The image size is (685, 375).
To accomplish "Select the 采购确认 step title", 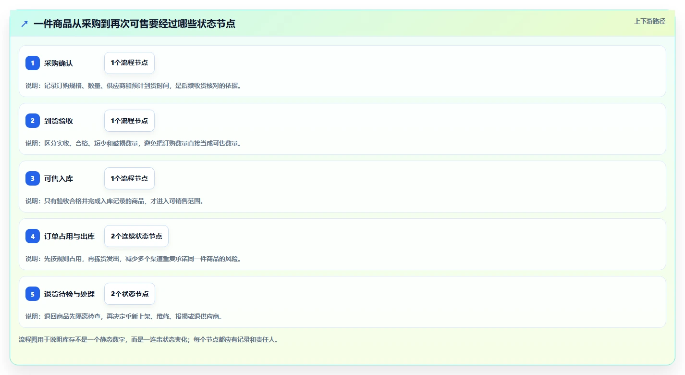I will pos(59,63).
